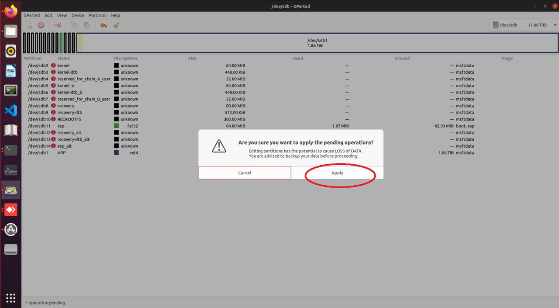
Task: Open the Edit menu
Action: 48,15
